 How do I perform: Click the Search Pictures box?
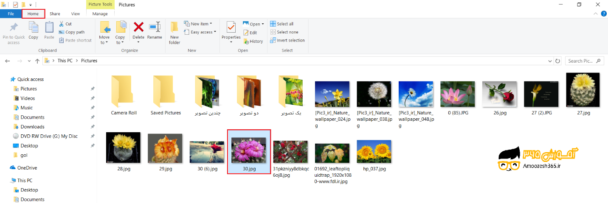click(x=584, y=61)
